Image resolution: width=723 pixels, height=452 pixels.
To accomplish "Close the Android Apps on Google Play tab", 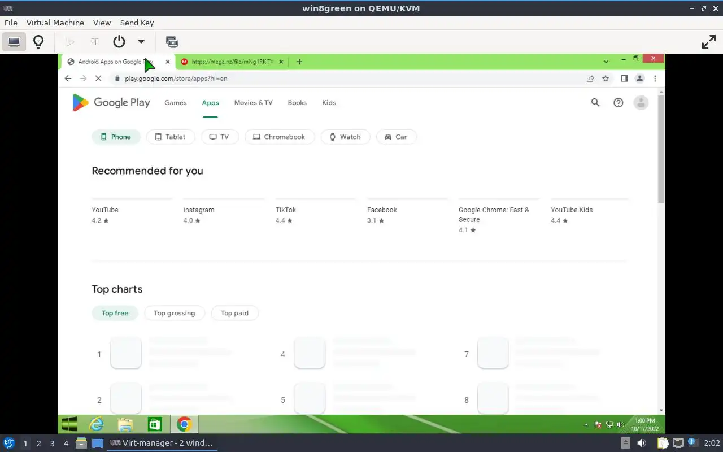I will (x=167, y=62).
